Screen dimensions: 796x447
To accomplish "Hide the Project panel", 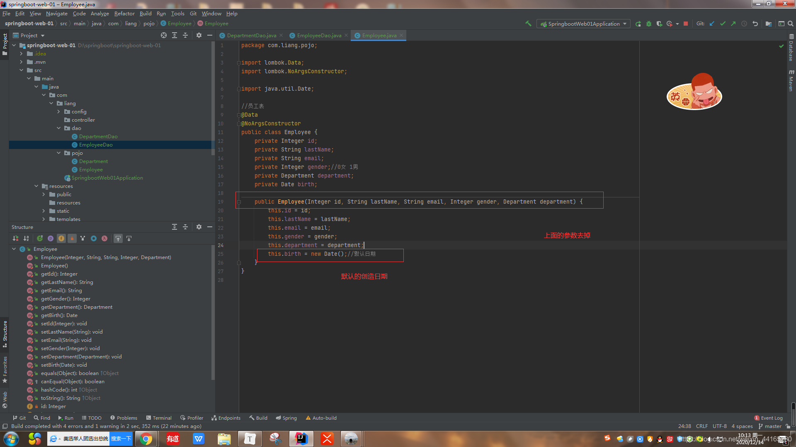I will tap(210, 35).
